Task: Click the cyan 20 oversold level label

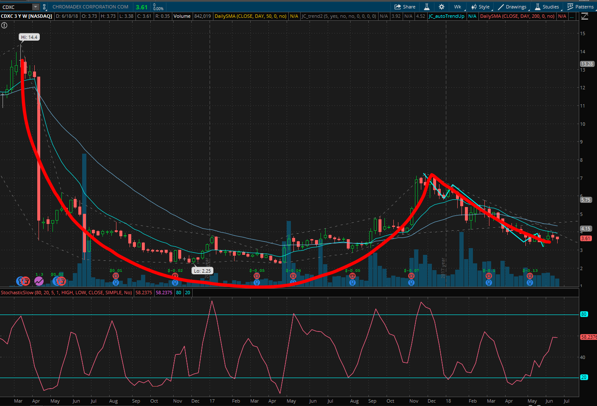Action: [584, 377]
